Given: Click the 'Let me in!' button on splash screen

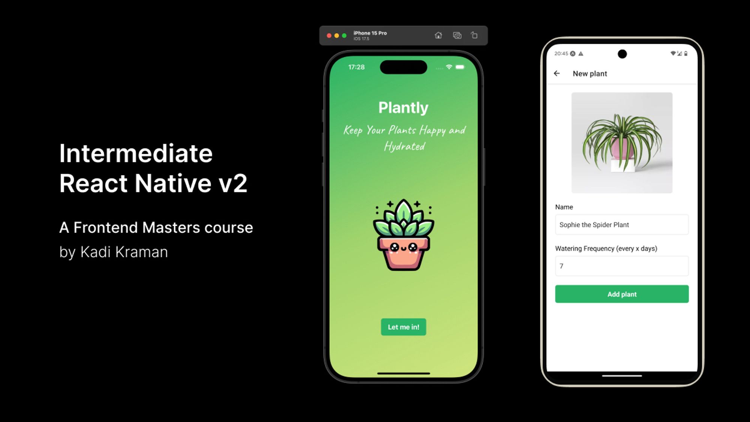Looking at the screenshot, I should coord(403,327).
